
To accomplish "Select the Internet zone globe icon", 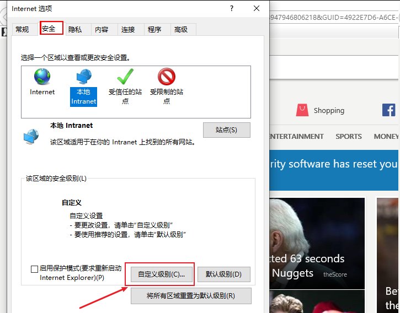I will (42, 77).
